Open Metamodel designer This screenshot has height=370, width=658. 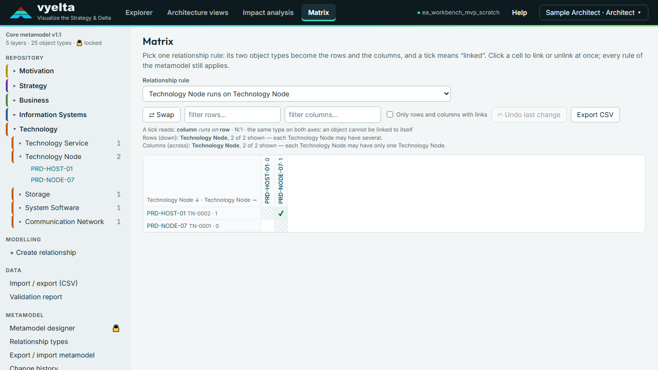42,328
